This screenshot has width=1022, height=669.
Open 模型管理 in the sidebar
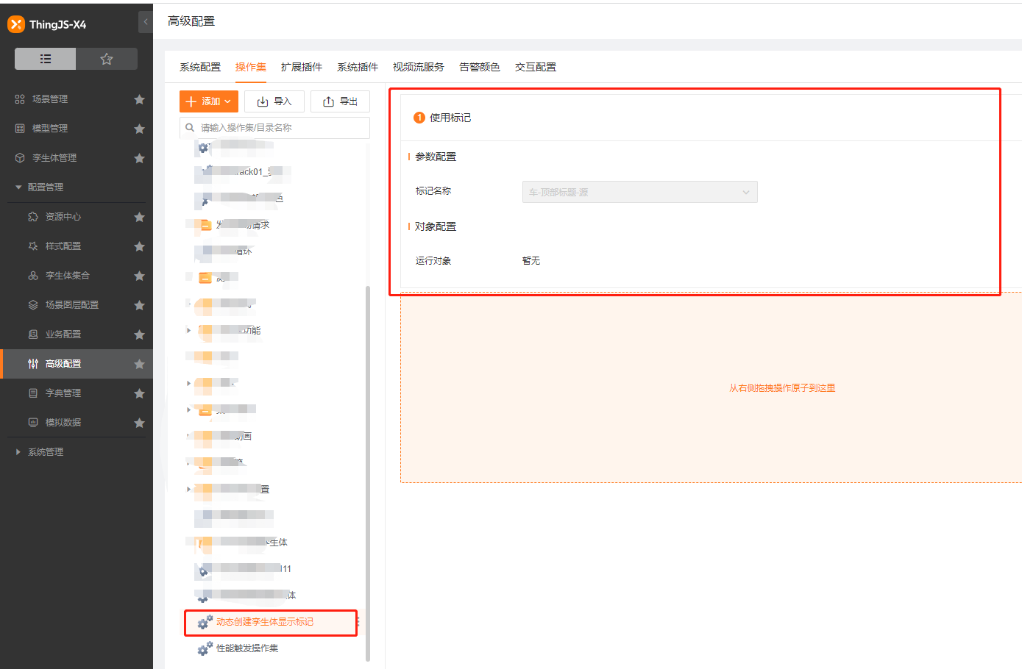(x=50, y=129)
